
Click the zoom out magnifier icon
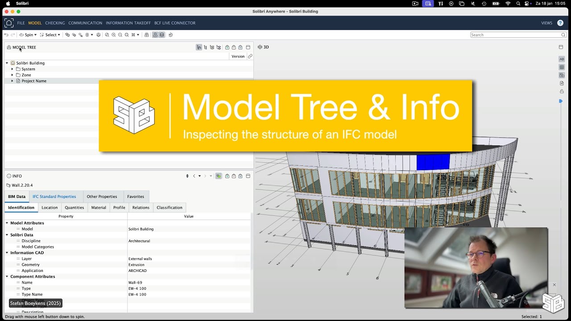tap(120, 35)
